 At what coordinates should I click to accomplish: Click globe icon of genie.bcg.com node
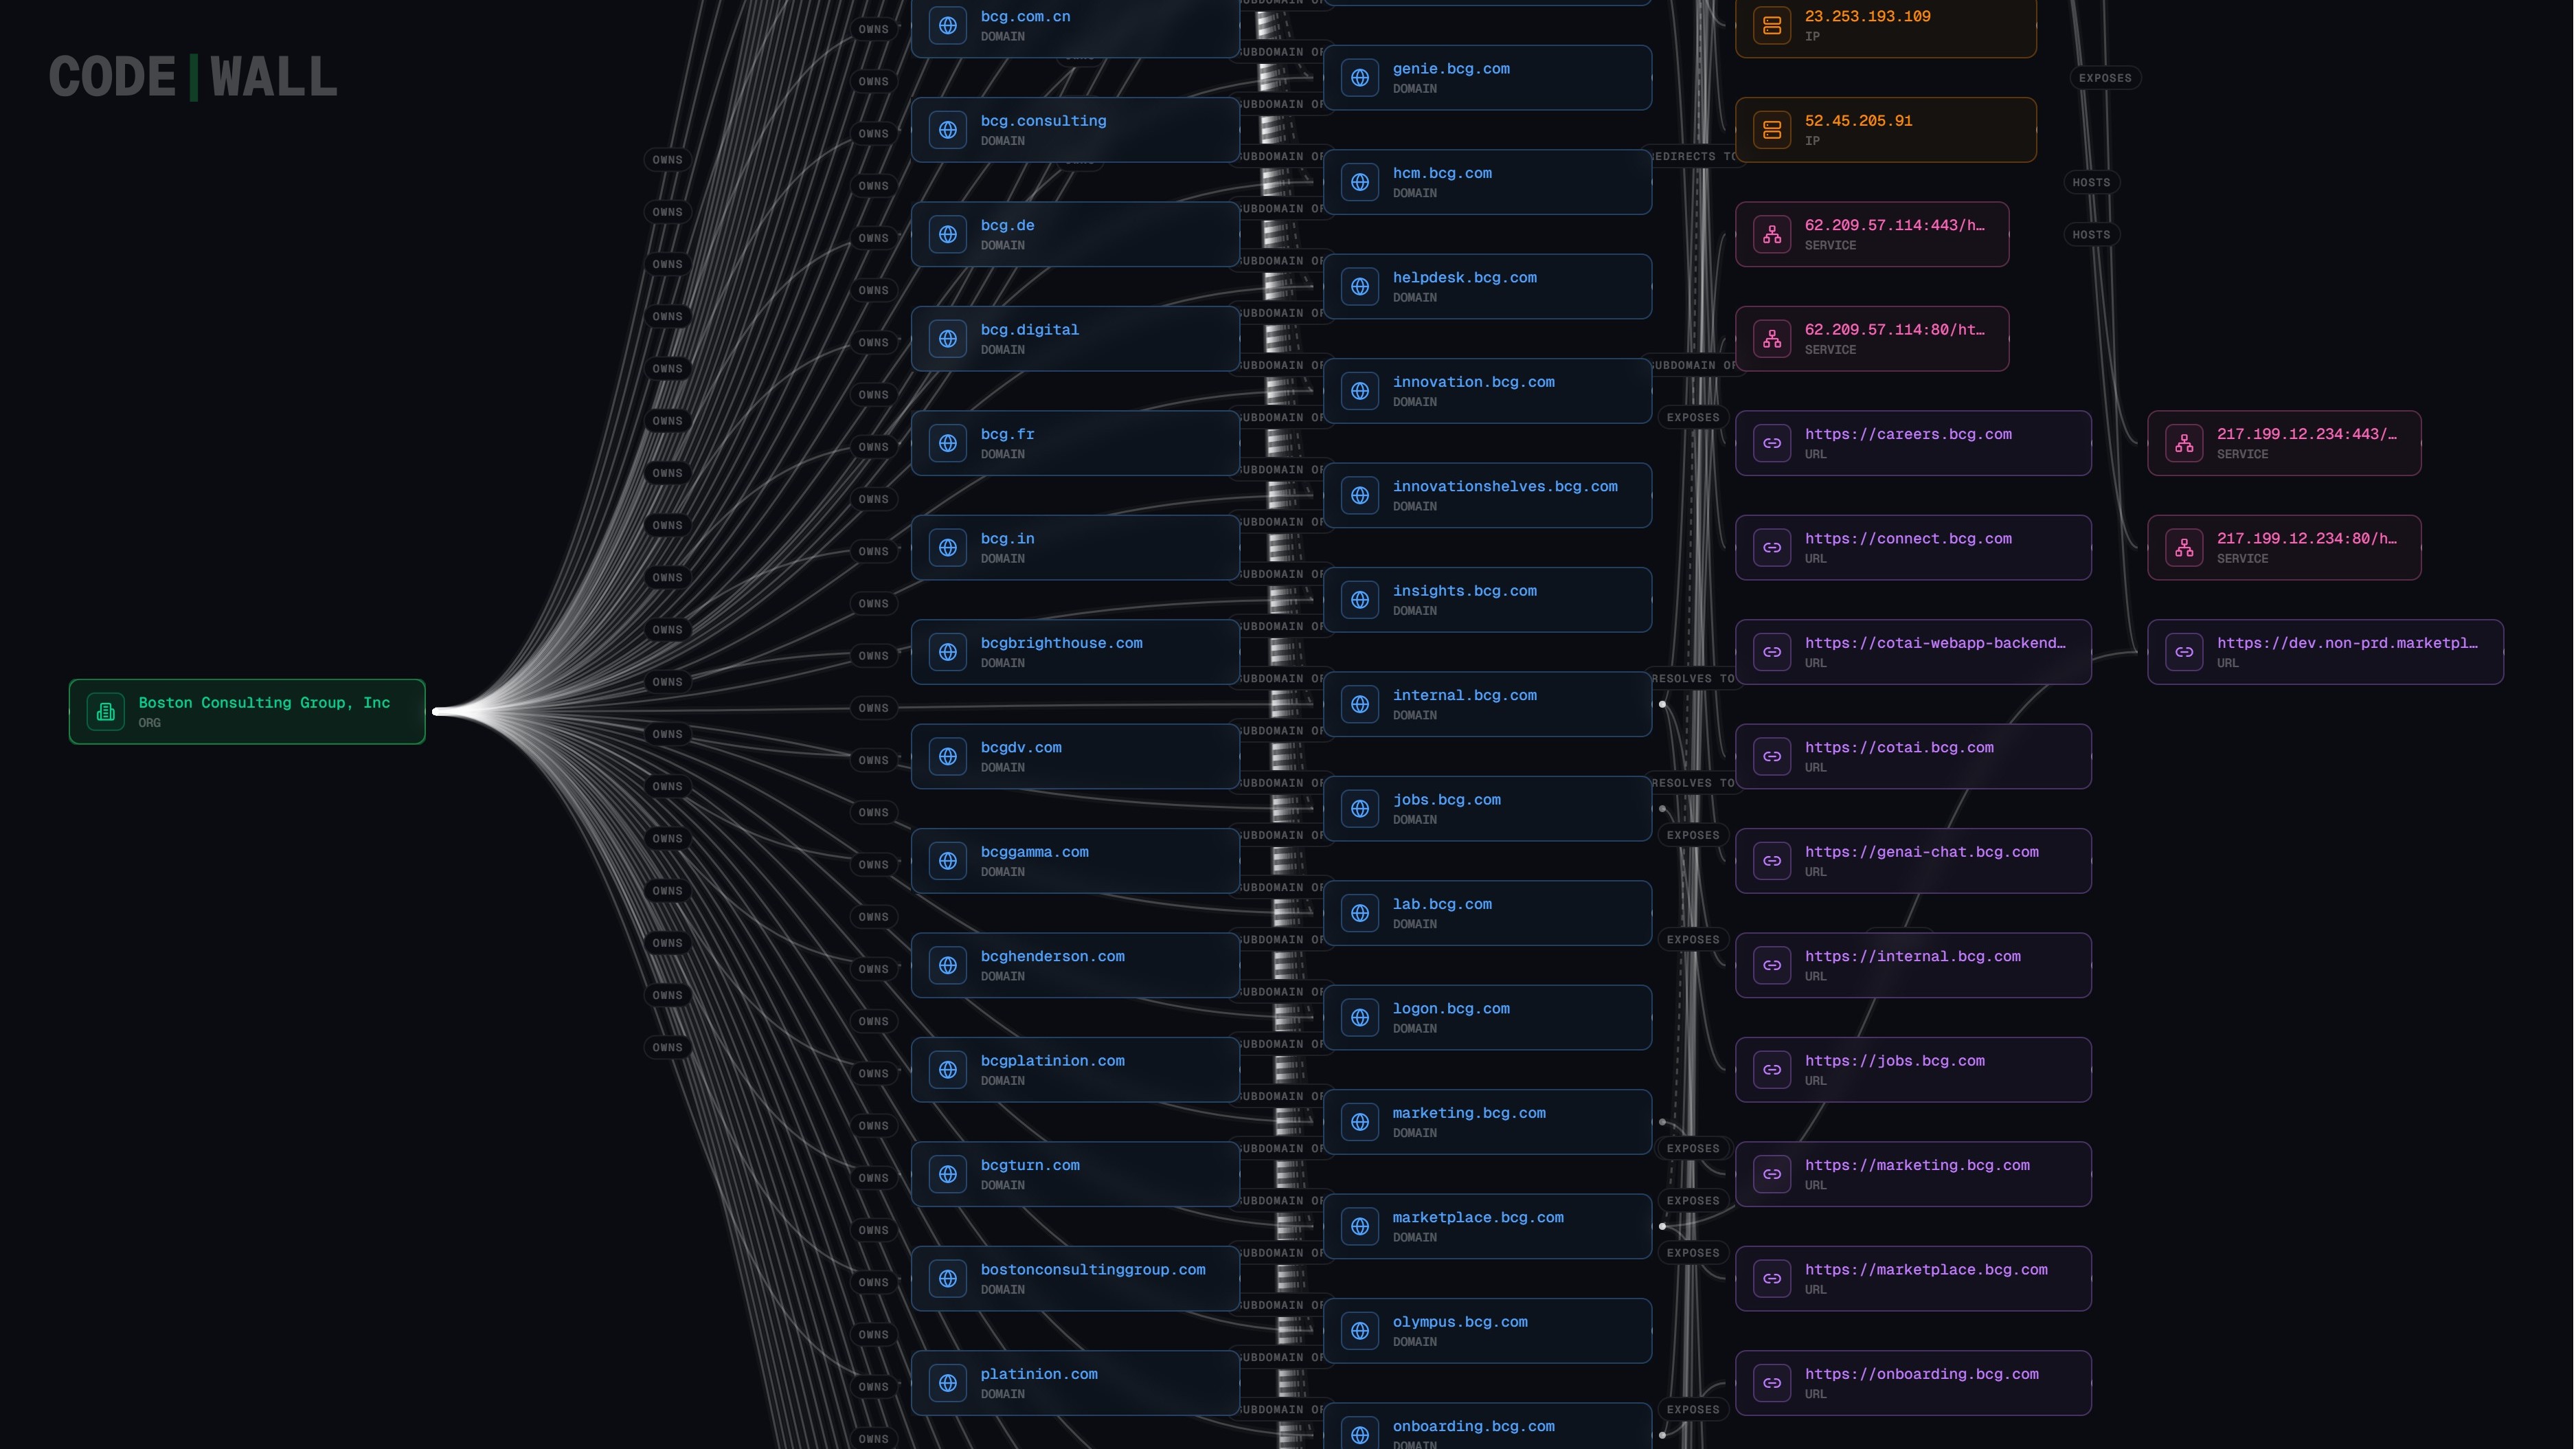click(1360, 78)
